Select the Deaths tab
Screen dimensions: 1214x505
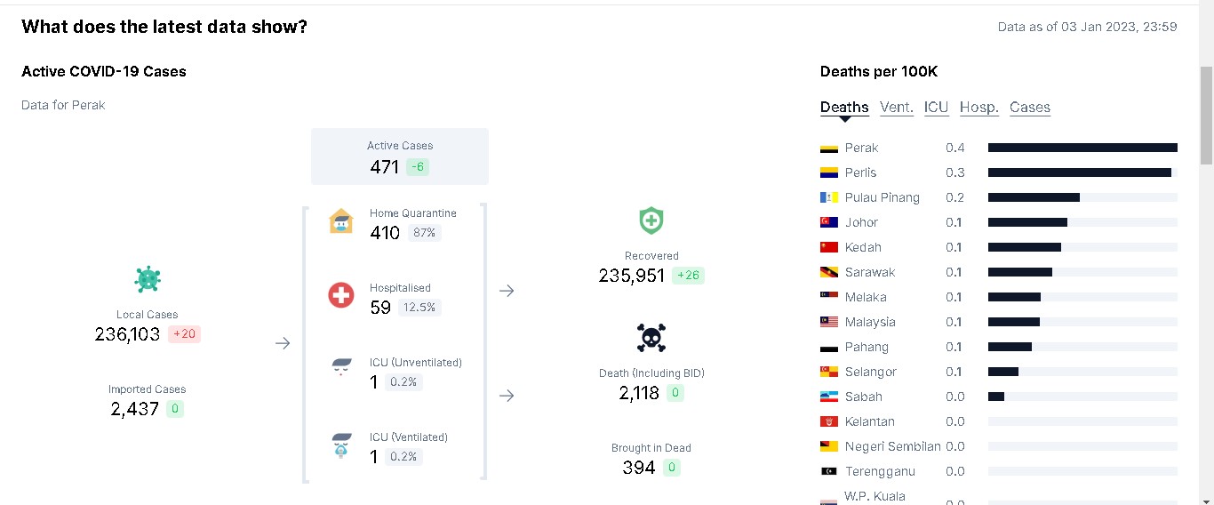coord(844,107)
